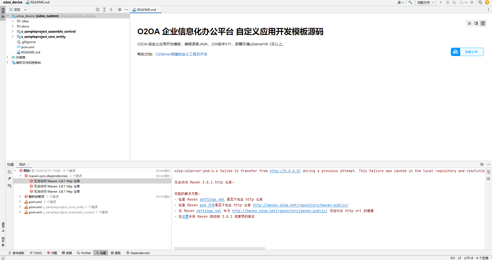Run with coverage icon in toolbar
The image size is (492, 260).
pos(454,2)
